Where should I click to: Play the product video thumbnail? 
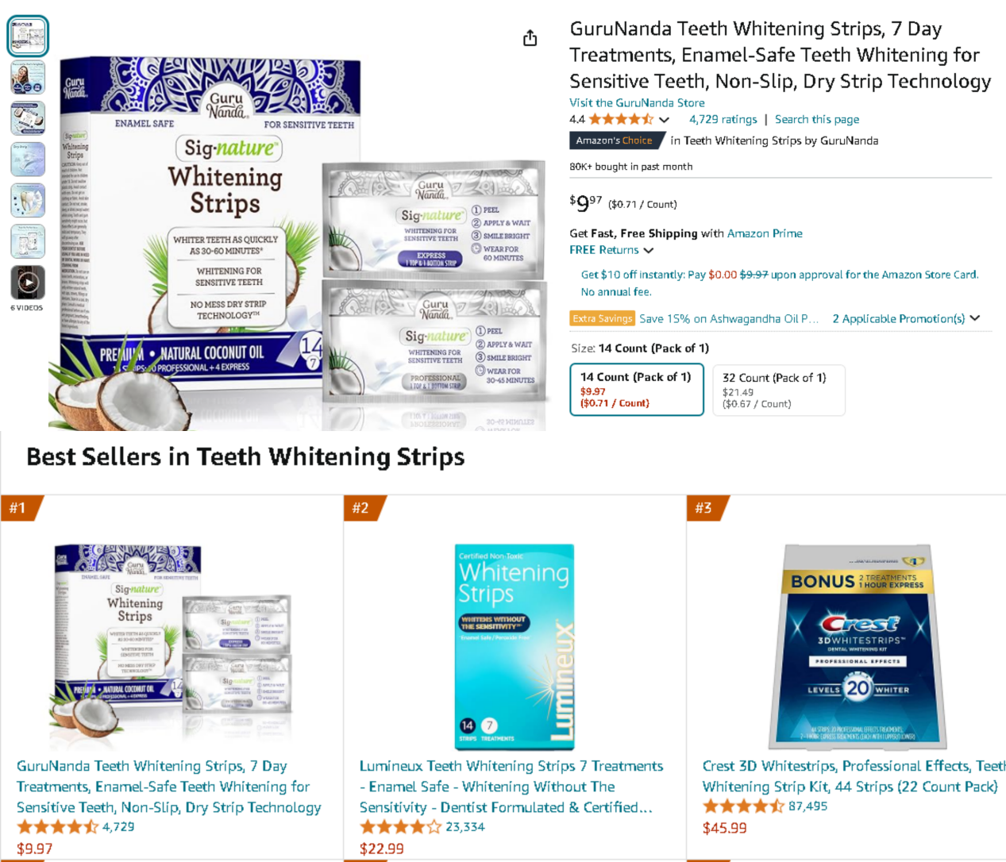coord(28,283)
